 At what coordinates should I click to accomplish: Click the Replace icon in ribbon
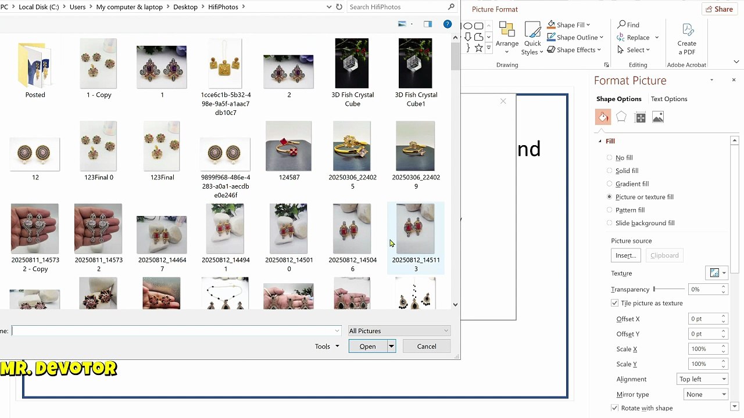point(621,37)
